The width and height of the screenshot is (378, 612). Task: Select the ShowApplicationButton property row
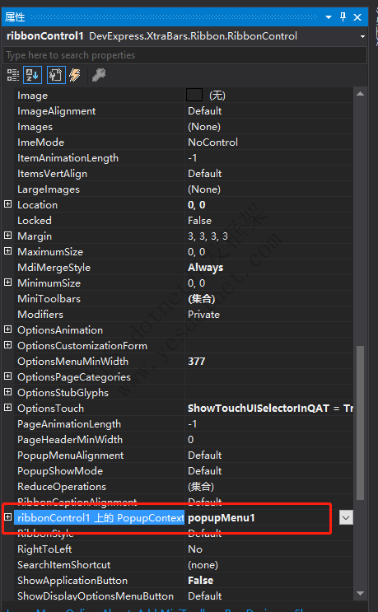click(184, 581)
